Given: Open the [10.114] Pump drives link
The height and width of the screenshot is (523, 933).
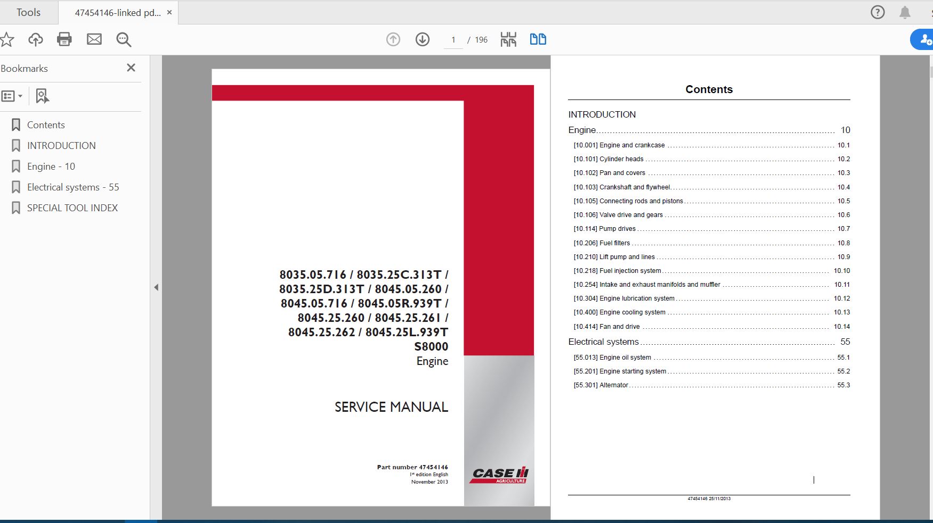Looking at the screenshot, I should pos(712,229).
